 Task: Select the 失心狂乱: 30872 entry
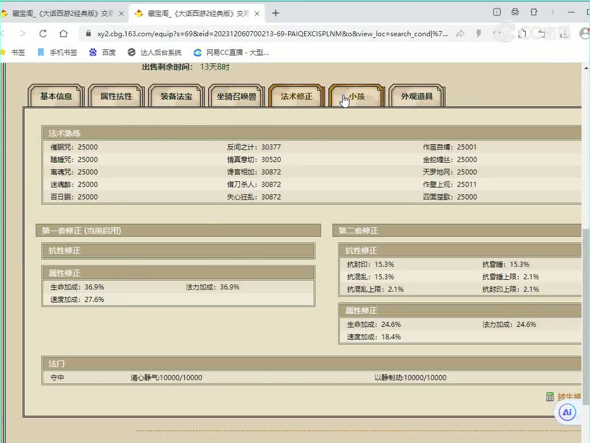254,197
